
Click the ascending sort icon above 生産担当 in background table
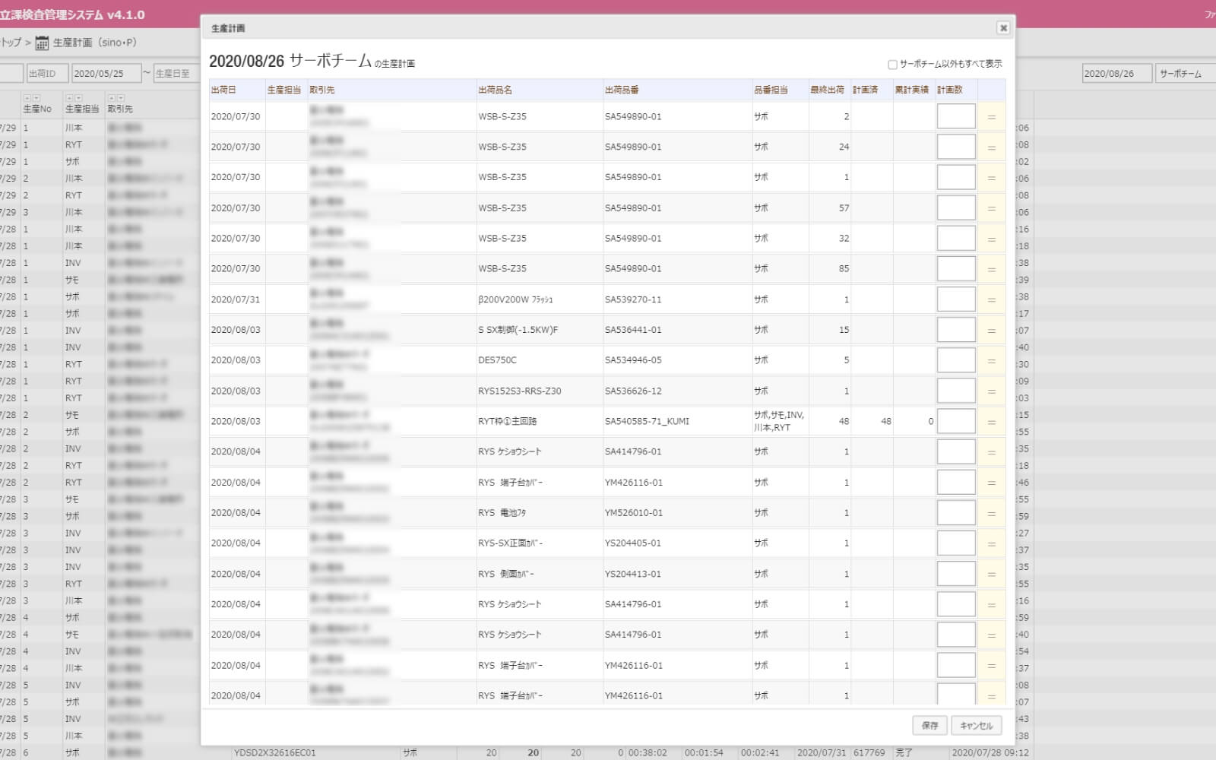coord(69,98)
